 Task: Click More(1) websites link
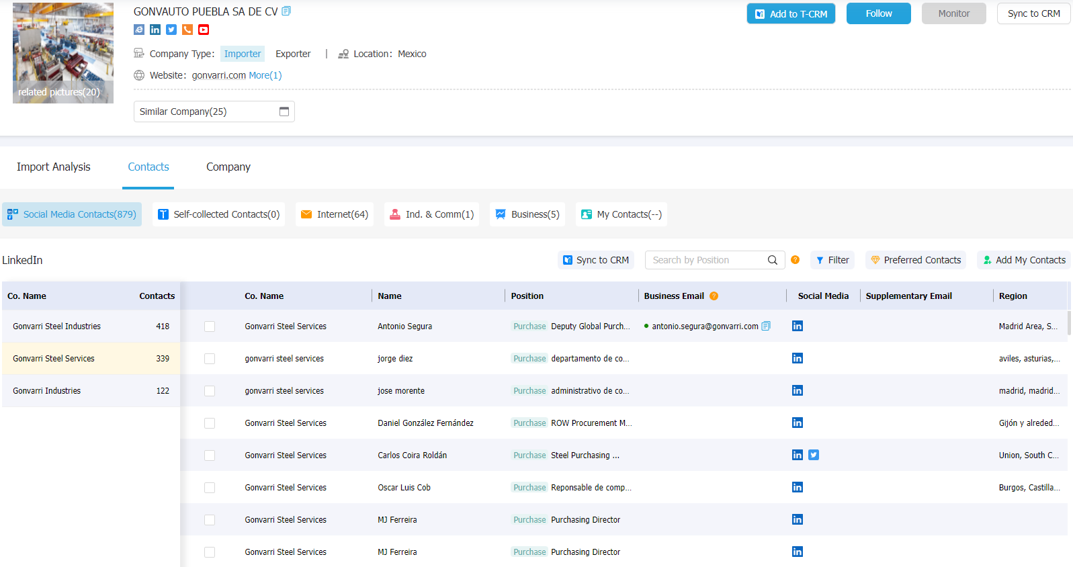[x=265, y=75]
